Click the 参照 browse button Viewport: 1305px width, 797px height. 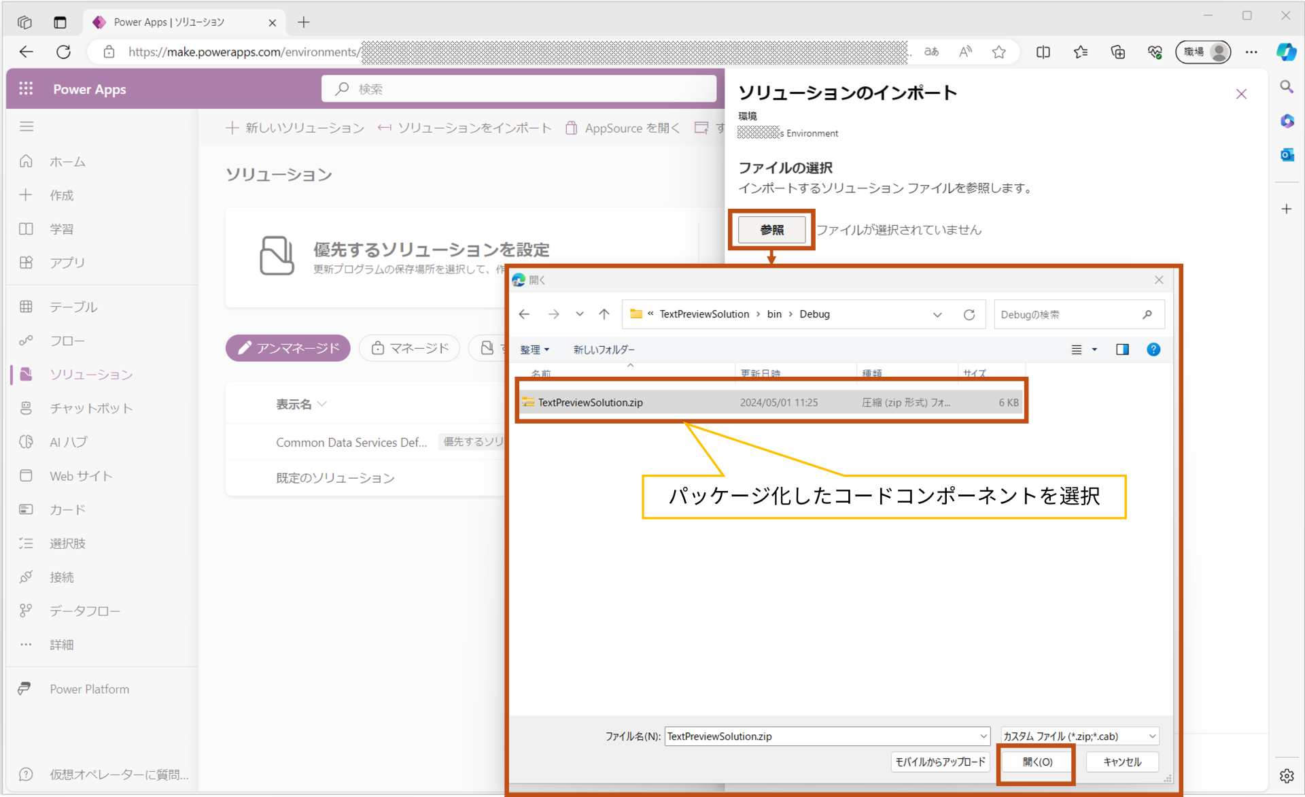(x=771, y=230)
